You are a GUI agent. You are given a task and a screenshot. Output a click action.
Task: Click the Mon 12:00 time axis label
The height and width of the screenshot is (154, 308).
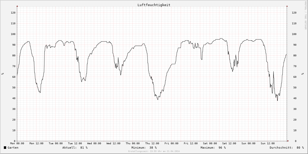(x=36, y=143)
